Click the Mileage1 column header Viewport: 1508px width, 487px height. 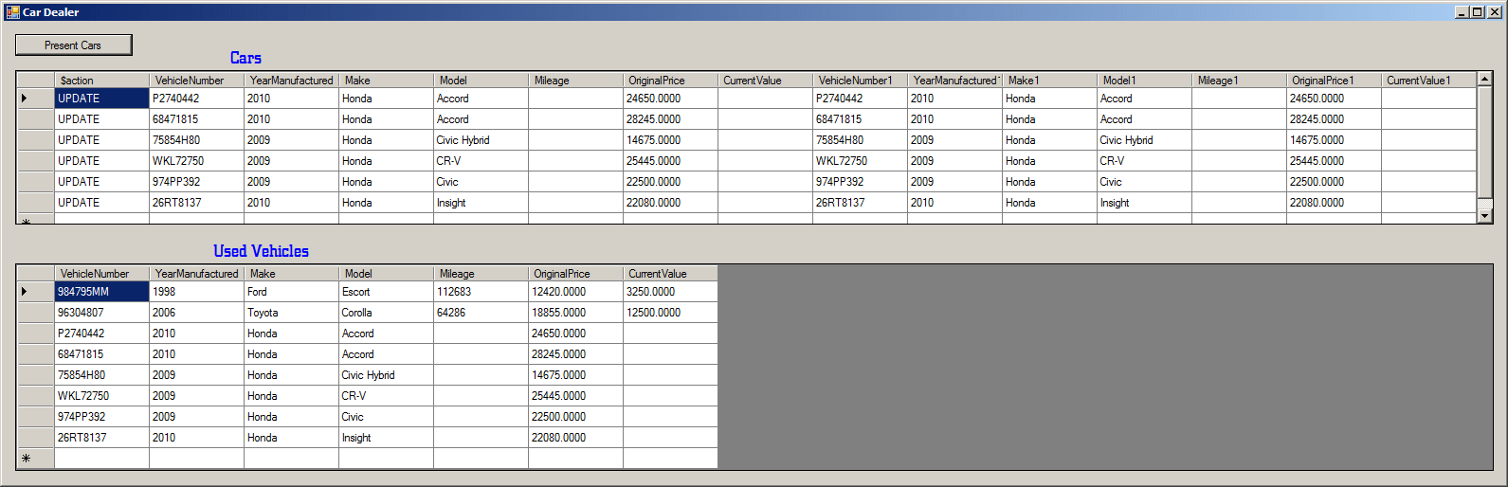(x=1239, y=81)
